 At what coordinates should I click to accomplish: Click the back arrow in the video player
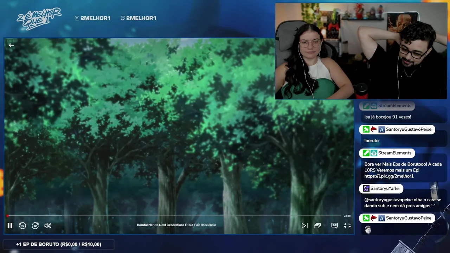(x=11, y=45)
